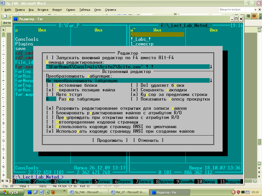Enable 'Автоотступ' checkbox

(x=50, y=94)
